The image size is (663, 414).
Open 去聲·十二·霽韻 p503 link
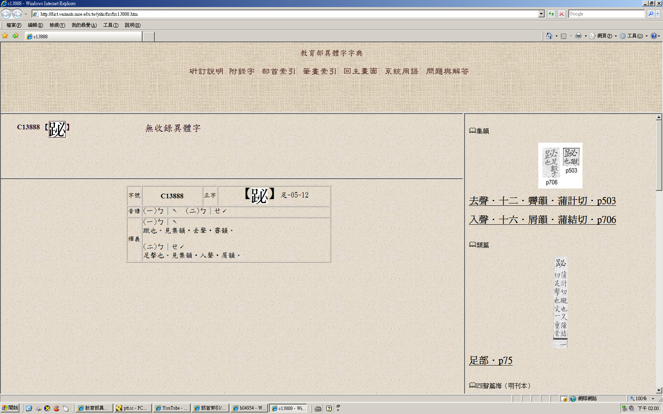[x=542, y=201]
